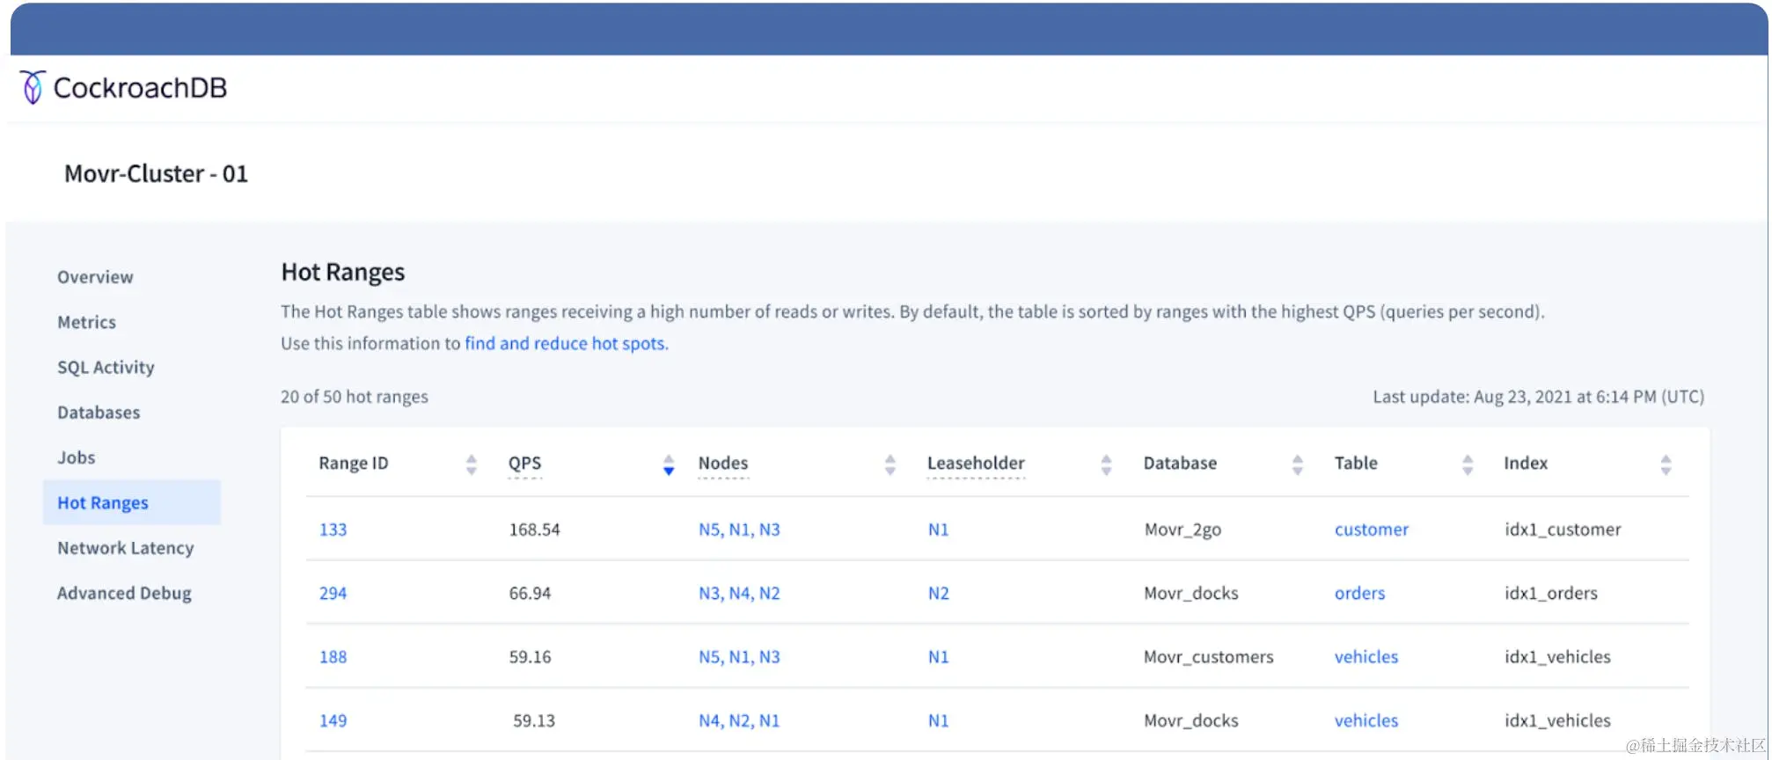1772x760 pixels.
Task: Click the Leaseholder column header
Action: point(976,463)
